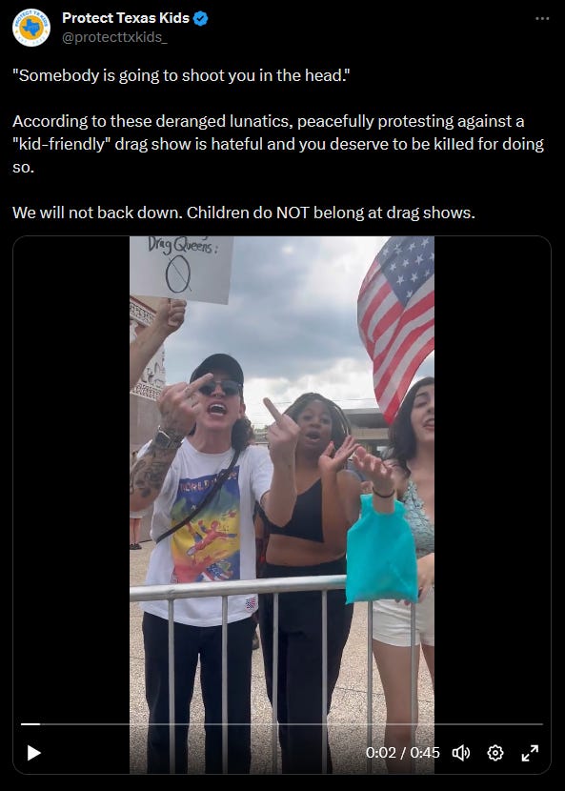Image resolution: width=565 pixels, height=791 pixels.
Task: Seek along the video progress bar
Action: [x=281, y=724]
